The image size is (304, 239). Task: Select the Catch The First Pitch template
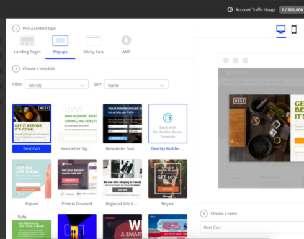click(x=168, y=227)
